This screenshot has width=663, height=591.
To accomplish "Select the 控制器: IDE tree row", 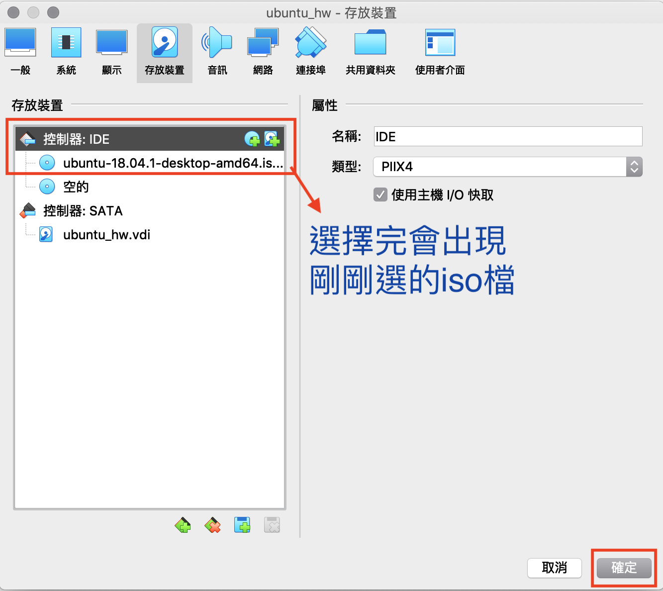I will pyautogui.click(x=150, y=139).
